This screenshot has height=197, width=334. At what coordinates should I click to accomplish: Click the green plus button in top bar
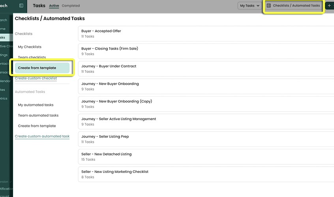(330, 6)
